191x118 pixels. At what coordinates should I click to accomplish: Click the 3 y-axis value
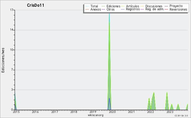click(12, 90)
